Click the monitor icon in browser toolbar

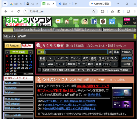point(128,11)
